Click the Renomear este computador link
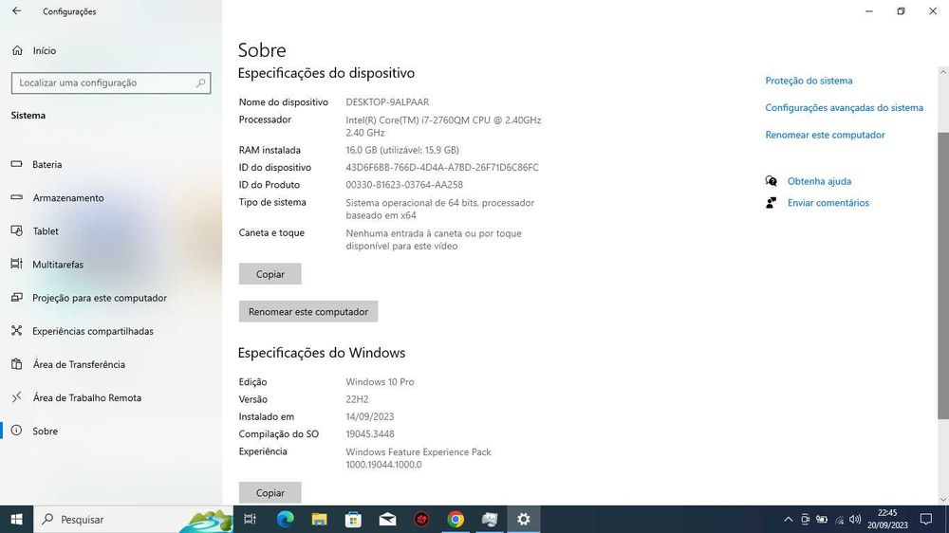Viewport: 949px width, 533px height. coord(825,135)
